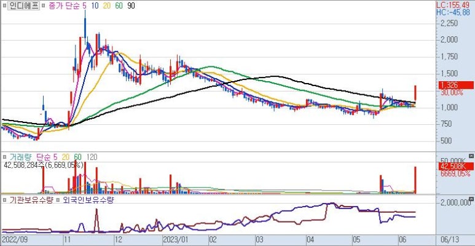Image resolution: width=475 pixels, height=246 pixels.
Task: Close the volume panel with its X icon
Action: [x=471, y=156]
